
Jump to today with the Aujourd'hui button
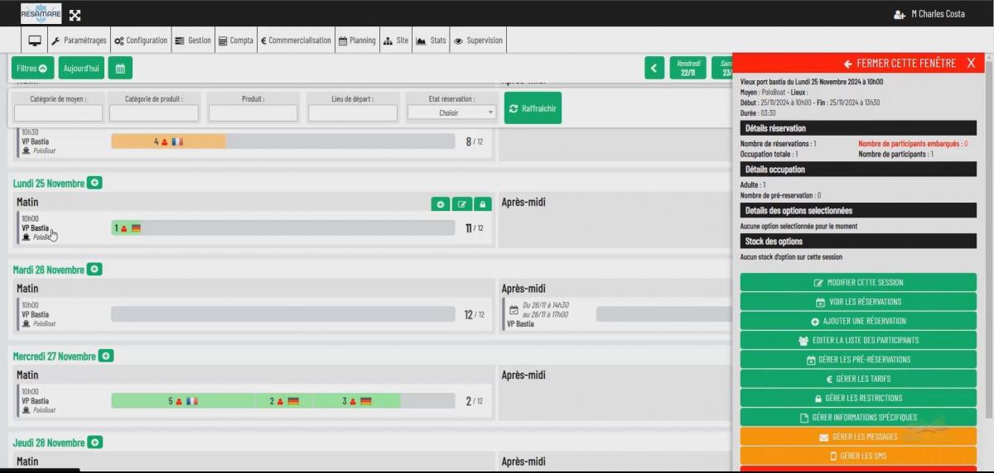coord(81,68)
